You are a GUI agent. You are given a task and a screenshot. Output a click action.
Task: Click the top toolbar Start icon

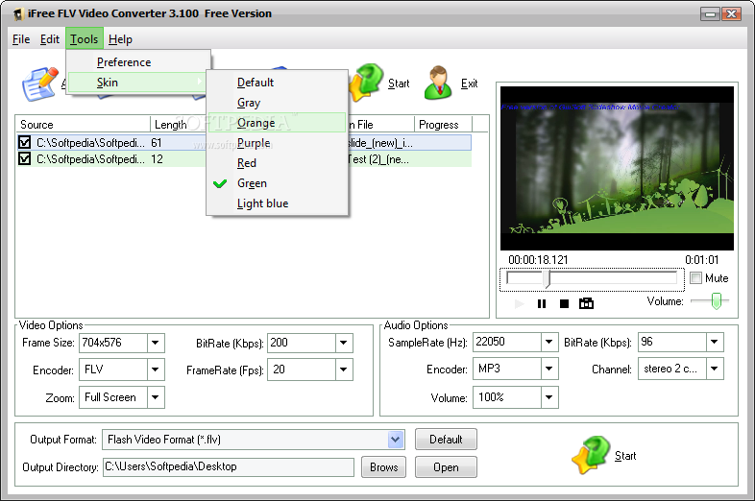(366, 83)
